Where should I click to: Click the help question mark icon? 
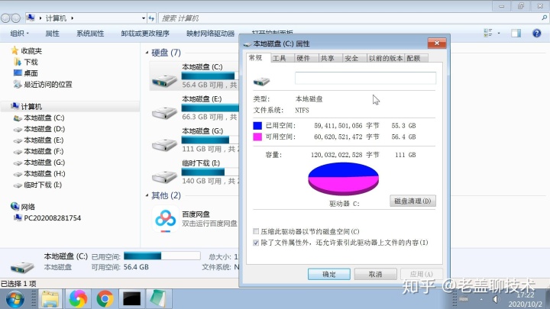[537, 34]
